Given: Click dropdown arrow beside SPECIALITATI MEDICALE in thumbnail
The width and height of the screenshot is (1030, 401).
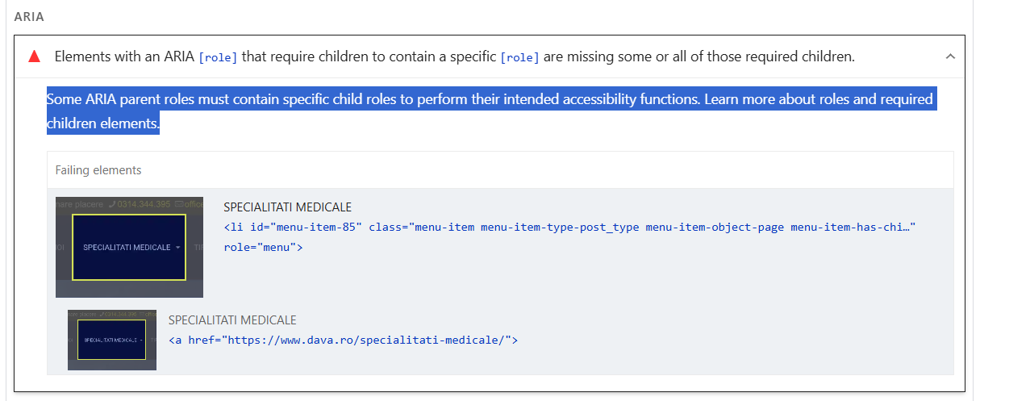Looking at the screenshot, I should (x=177, y=248).
